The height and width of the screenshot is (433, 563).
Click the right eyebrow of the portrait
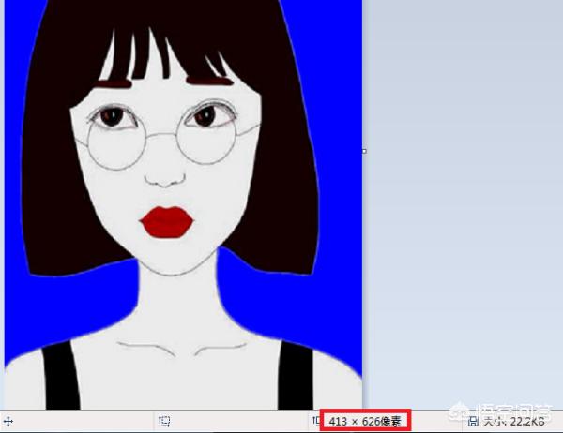pos(210,82)
